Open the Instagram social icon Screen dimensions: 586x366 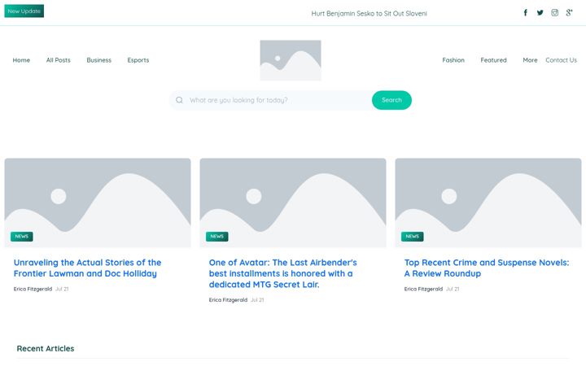[554, 13]
